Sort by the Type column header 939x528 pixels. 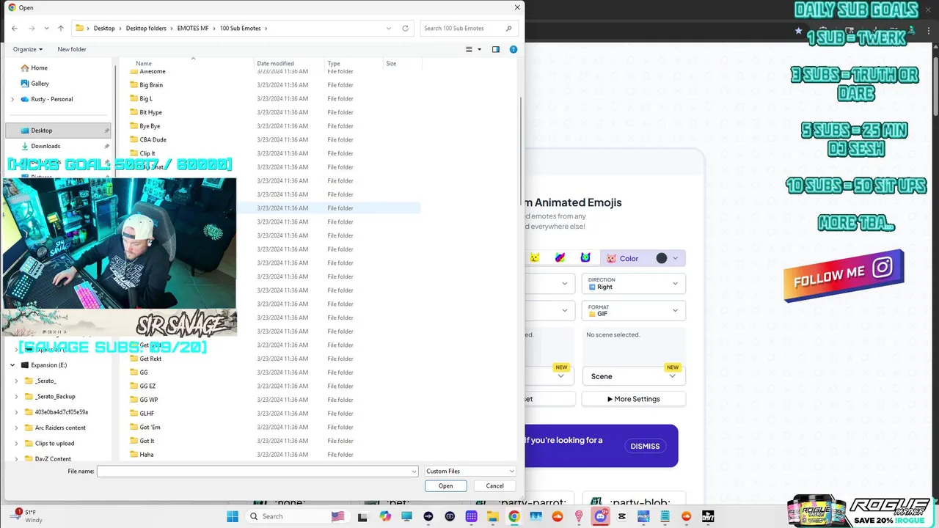[x=334, y=63]
